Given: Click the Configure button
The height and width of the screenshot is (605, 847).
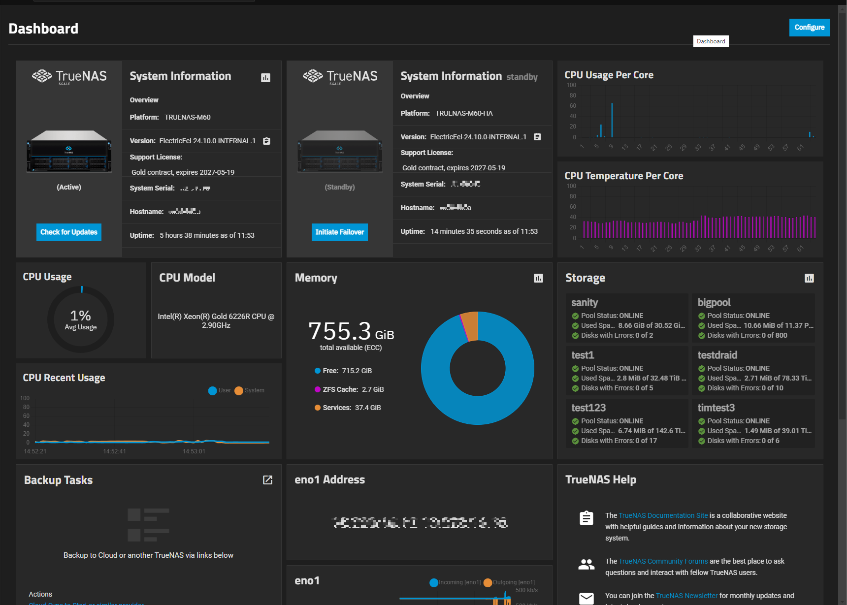Looking at the screenshot, I should tap(809, 27).
